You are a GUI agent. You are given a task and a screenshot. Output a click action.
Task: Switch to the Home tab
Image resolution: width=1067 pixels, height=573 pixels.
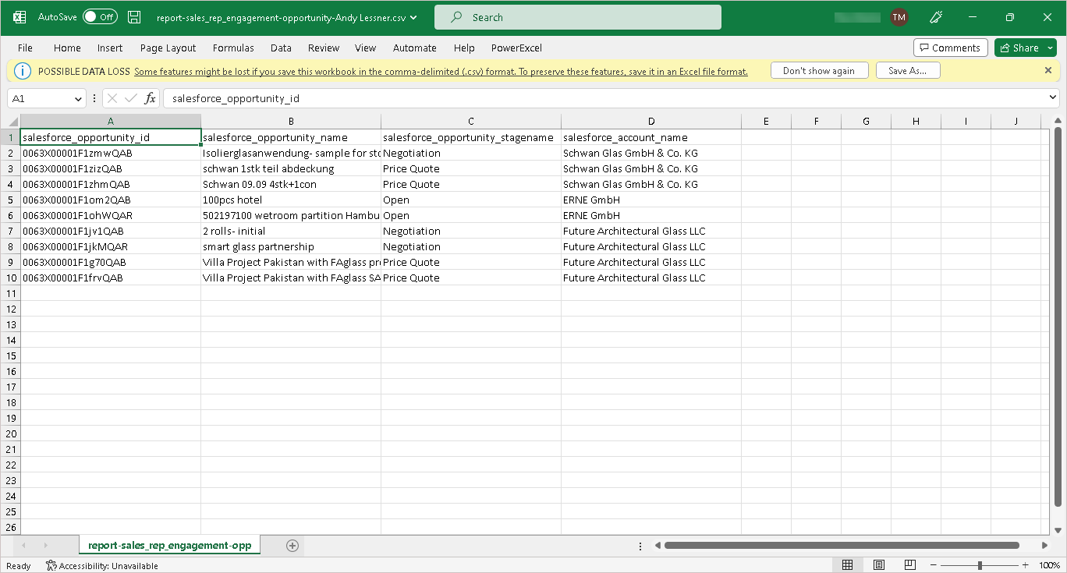click(67, 48)
